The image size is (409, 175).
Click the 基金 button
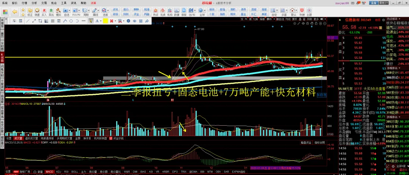(244, 14)
